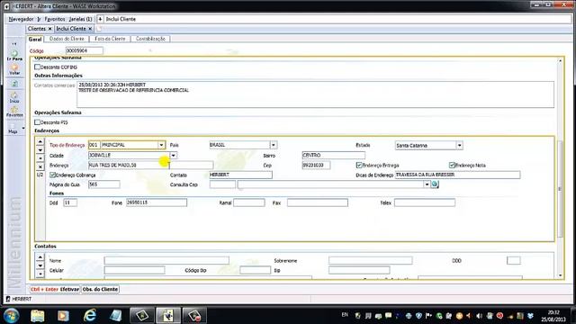Open Windows Media Player from the taskbar
This screenshot has height=324, width=576.
pyautogui.click(x=63, y=316)
